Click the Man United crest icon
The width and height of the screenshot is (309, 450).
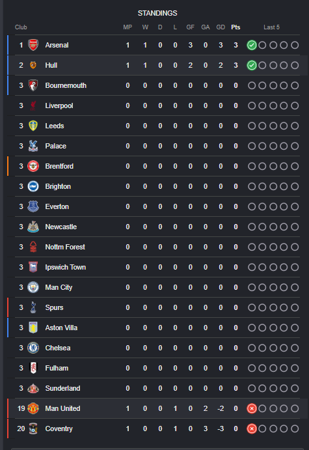(x=33, y=408)
